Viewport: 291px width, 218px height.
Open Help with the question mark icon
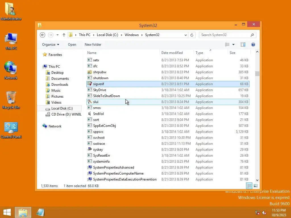click(253, 45)
